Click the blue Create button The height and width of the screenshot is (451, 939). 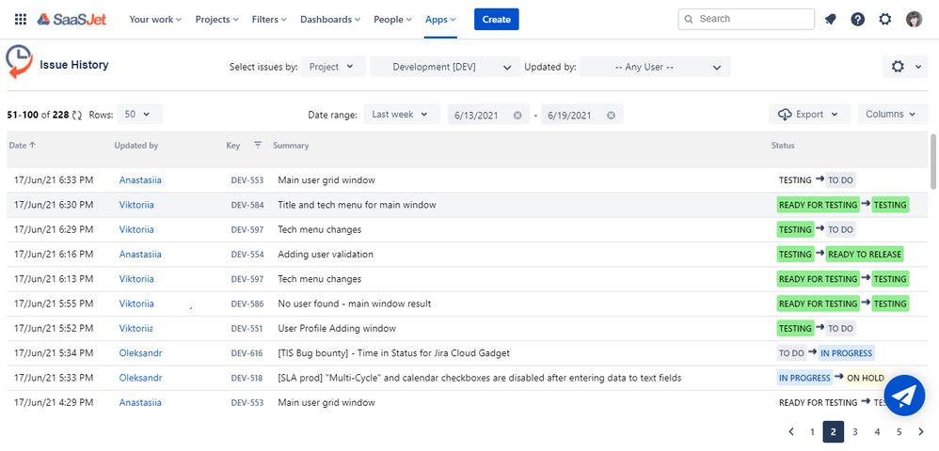pos(497,19)
